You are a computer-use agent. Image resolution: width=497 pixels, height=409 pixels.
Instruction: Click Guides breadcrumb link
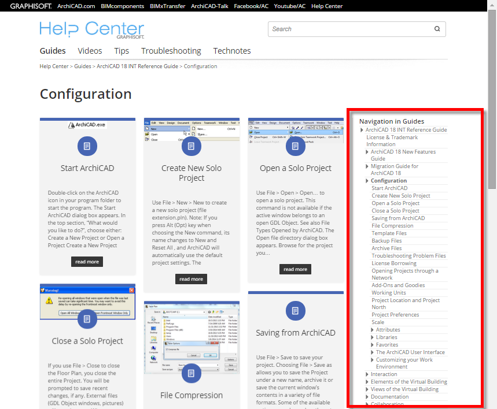pos(82,66)
